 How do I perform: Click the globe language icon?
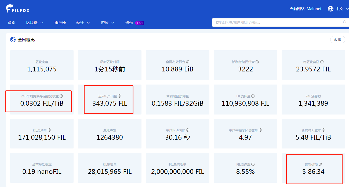click(330, 9)
